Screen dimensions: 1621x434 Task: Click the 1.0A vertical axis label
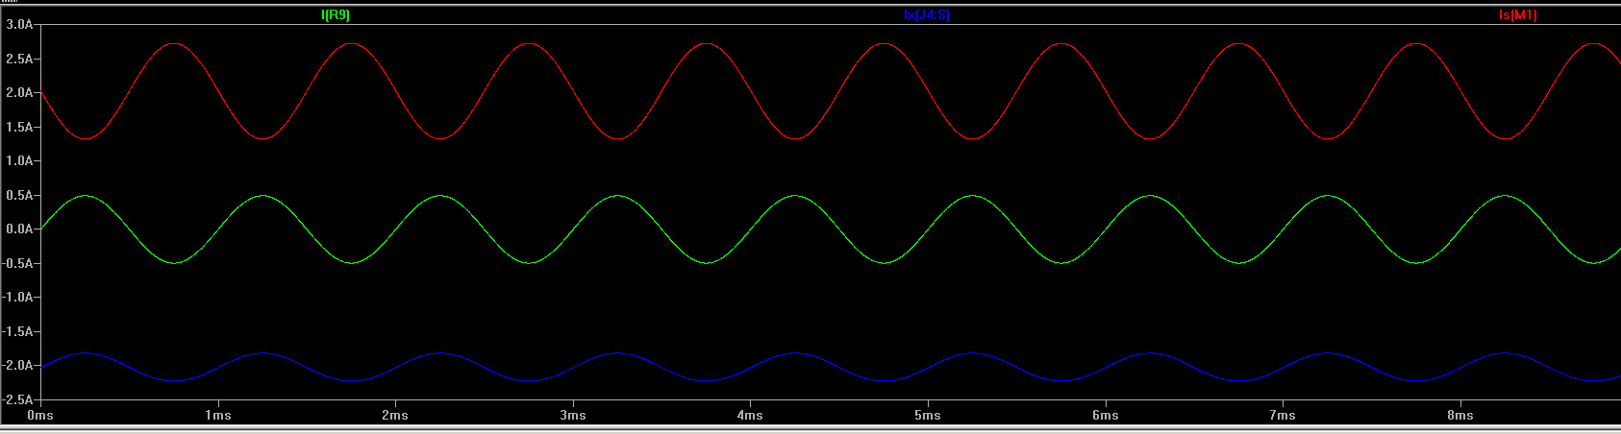click(19, 160)
